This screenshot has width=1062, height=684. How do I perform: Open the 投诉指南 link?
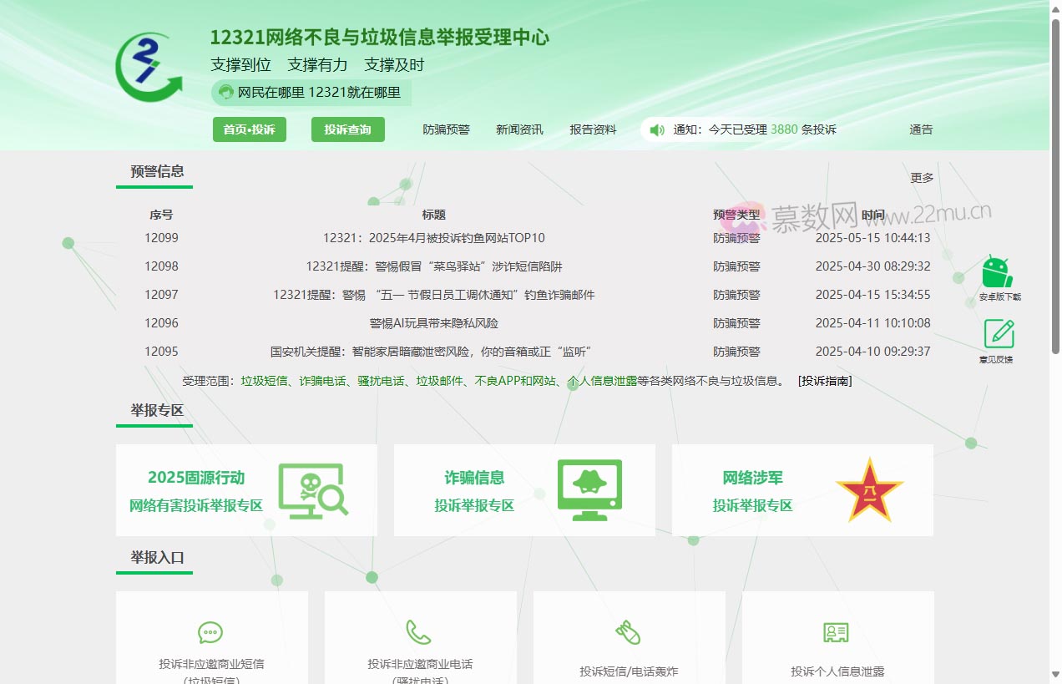tap(824, 381)
